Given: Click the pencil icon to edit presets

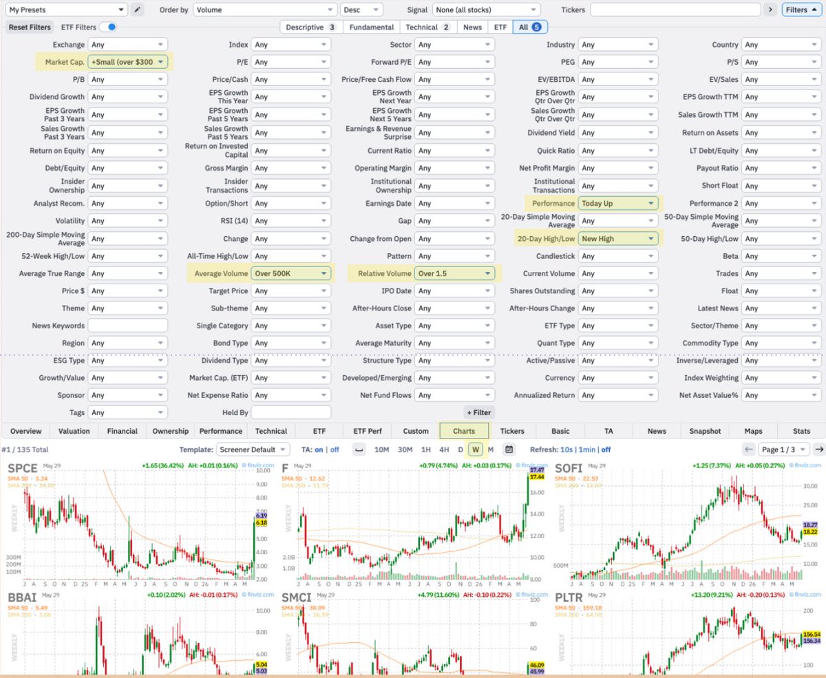Looking at the screenshot, I should point(138,10).
